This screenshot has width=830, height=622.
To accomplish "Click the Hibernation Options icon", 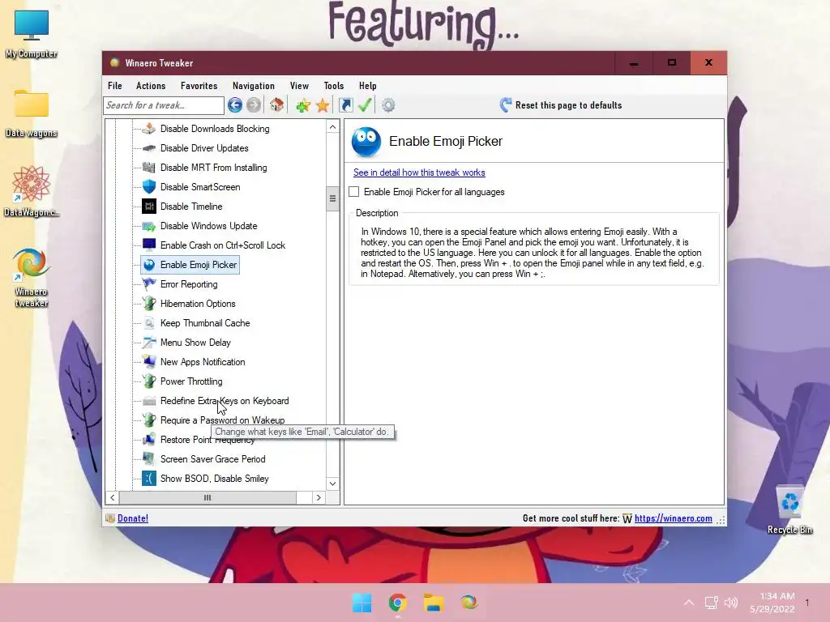I will click(x=149, y=304).
